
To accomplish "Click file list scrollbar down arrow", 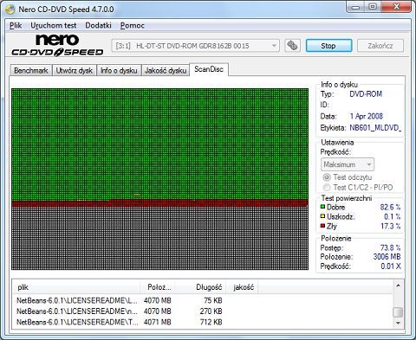I will pyautogui.click(x=398, y=323).
